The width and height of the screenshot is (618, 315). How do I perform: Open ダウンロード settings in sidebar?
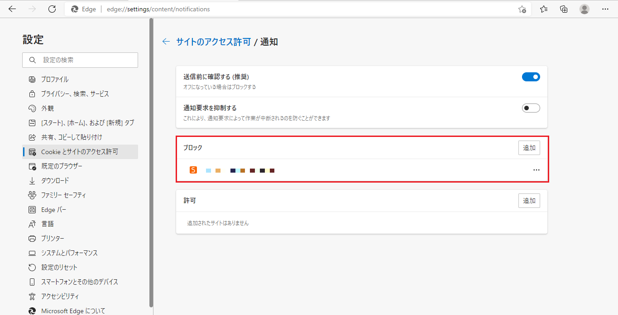coord(55,181)
